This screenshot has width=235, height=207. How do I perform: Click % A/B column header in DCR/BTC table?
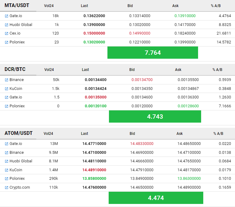click(217, 70)
